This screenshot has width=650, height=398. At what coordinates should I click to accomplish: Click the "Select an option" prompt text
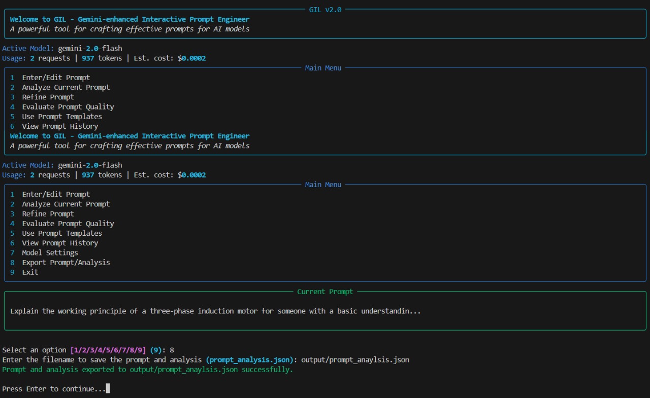click(x=34, y=350)
